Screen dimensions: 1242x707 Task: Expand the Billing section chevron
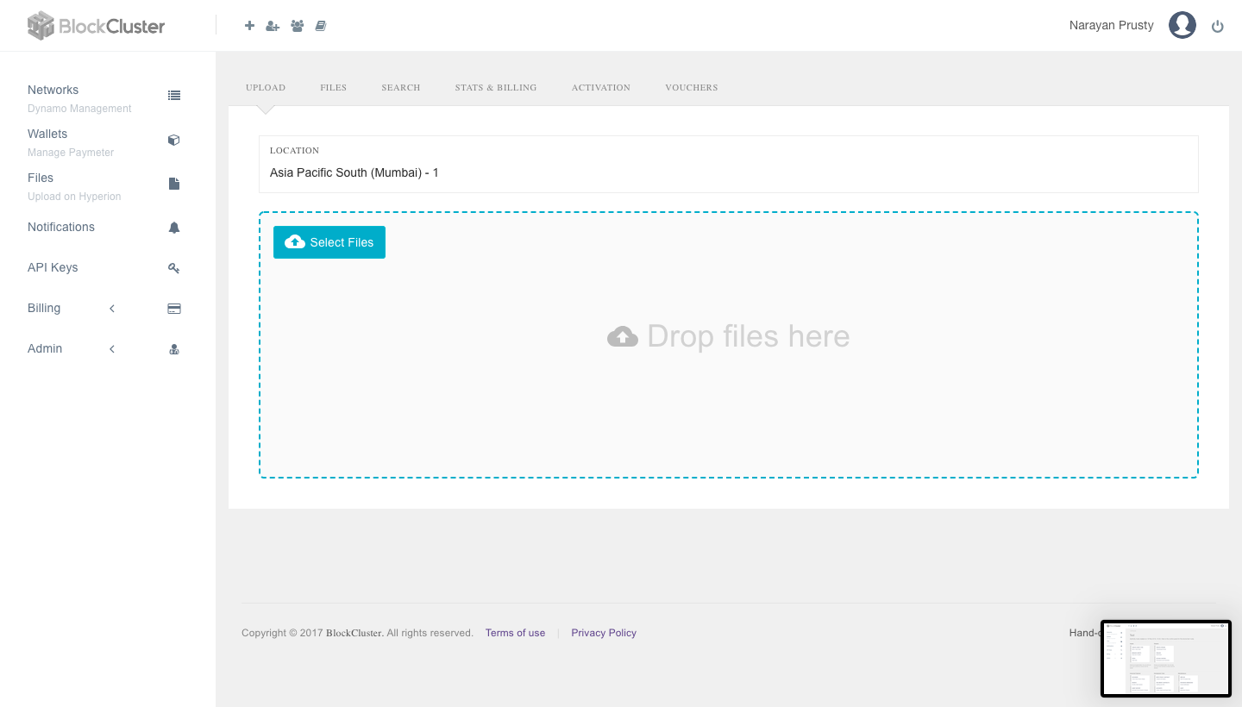point(111,308)
